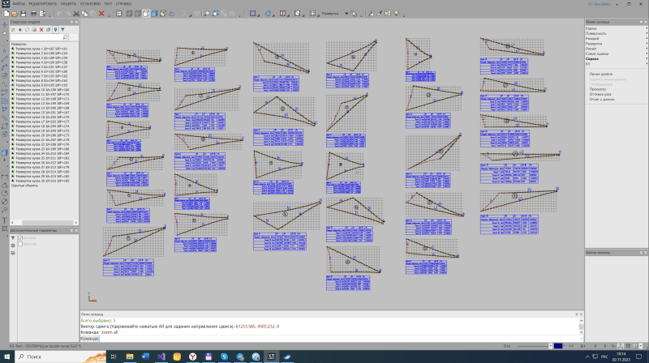This screenshot has height=363, width=649.
Task: Click the filter funnel icon in structure panel
Action: 62,29
